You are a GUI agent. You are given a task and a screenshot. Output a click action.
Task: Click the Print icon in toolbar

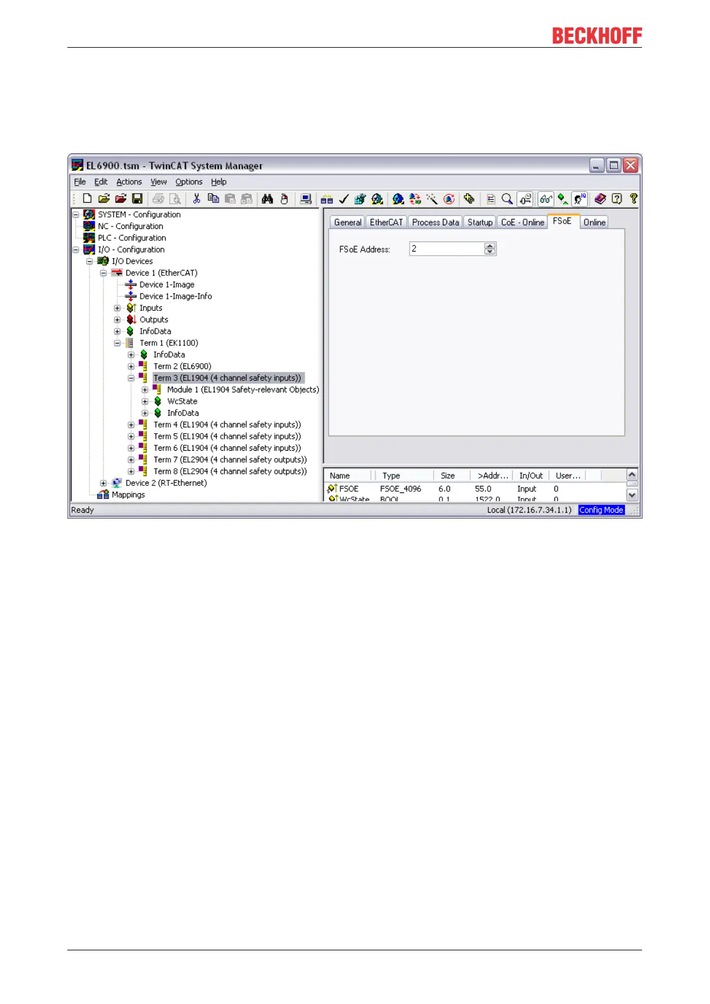(158, 199)
